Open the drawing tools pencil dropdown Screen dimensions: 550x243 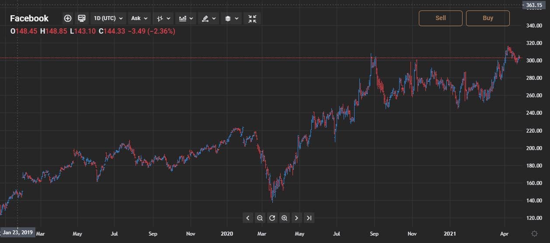click(208, 18)
